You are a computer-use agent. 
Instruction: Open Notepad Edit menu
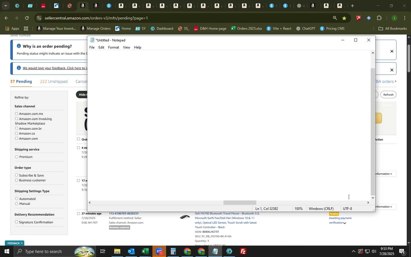[x=101, y=47]
